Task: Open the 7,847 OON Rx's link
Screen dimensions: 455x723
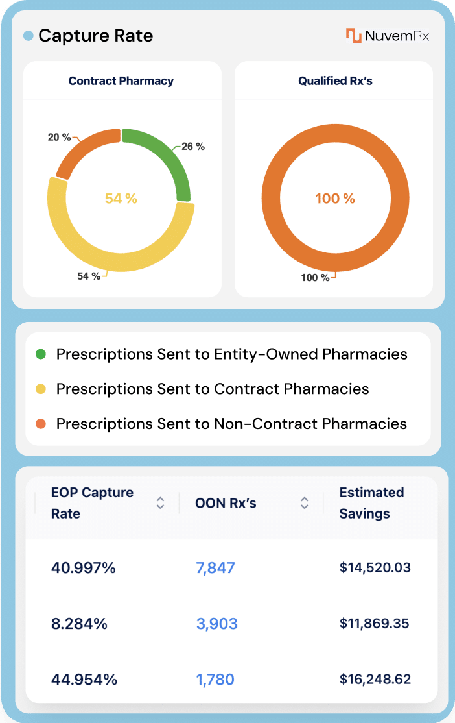Action: pyautogui.click(x=216, y=567)
